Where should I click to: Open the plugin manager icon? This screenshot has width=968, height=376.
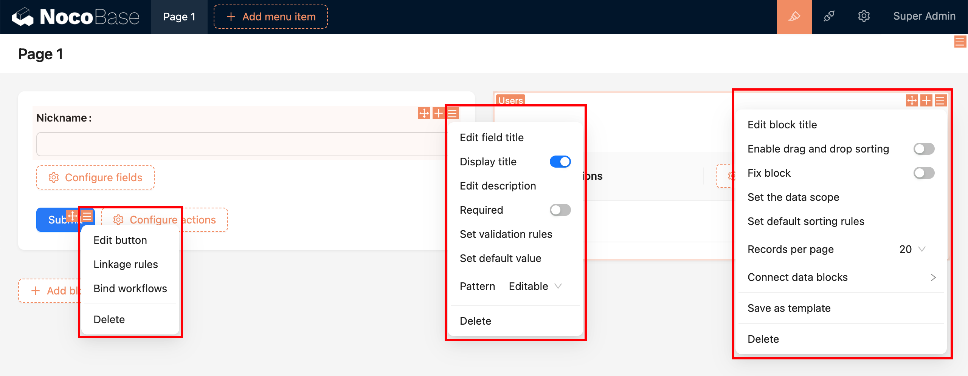[829, 17]
